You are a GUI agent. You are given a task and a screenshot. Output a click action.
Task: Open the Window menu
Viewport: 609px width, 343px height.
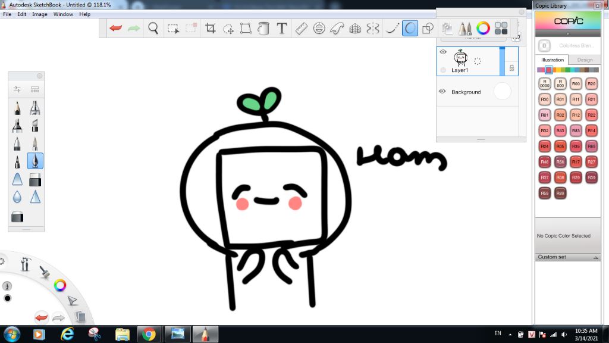point(63,14)
